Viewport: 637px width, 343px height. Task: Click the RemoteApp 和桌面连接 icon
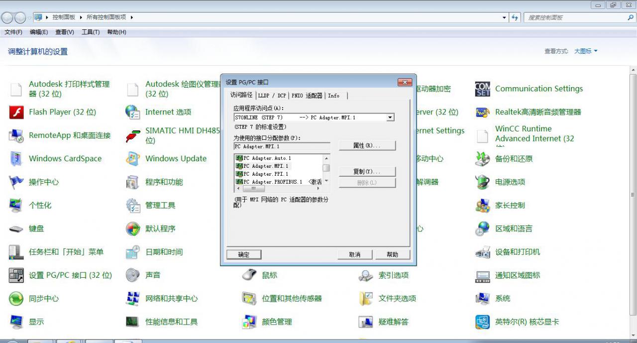click(16, 135)
